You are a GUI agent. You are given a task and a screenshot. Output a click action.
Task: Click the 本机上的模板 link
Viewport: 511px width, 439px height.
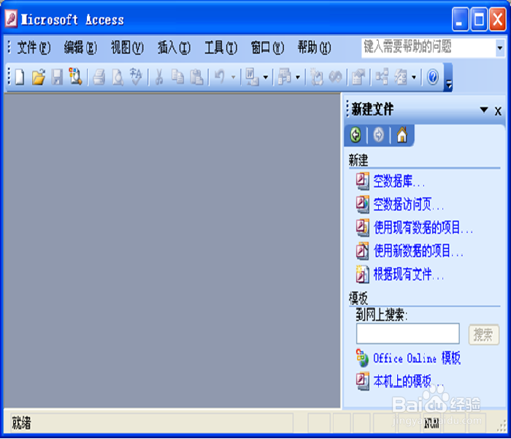408,381
